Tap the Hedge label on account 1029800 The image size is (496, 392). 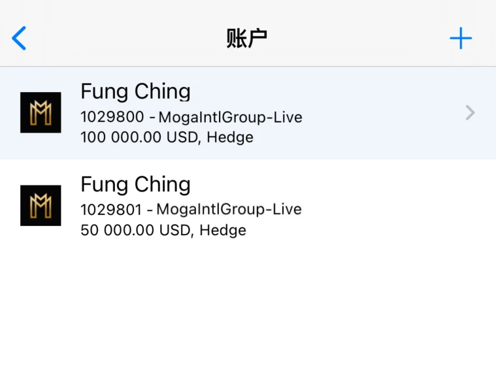tap(229, 138)
